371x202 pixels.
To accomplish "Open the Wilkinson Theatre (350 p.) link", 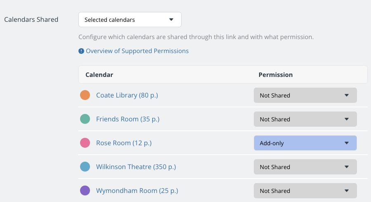I will click(136, 167).
